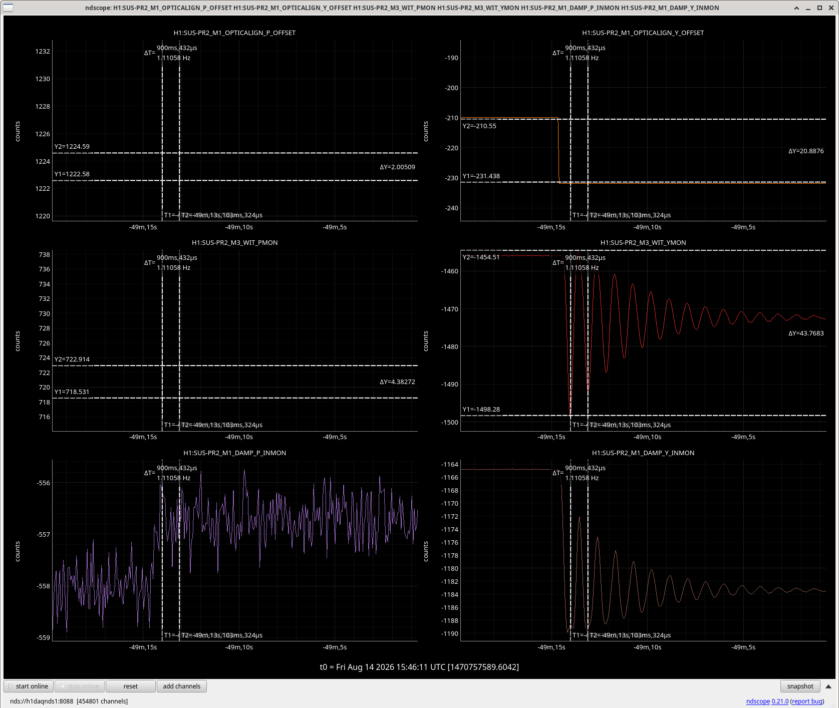Expand the panel using the triangle beside snapshot
This screenshot has width=839, height=708.
[x=828, y=686]
